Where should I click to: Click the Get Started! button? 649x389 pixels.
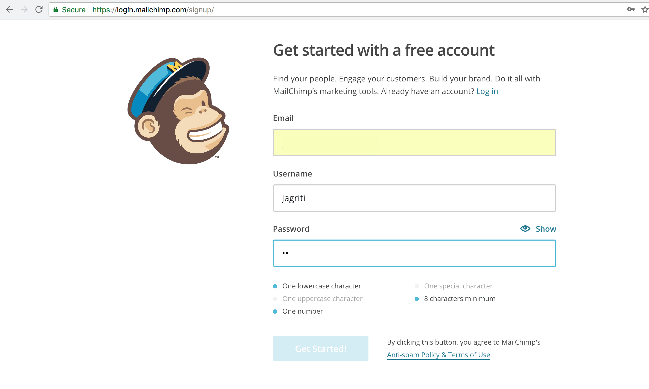coord(320,348)
